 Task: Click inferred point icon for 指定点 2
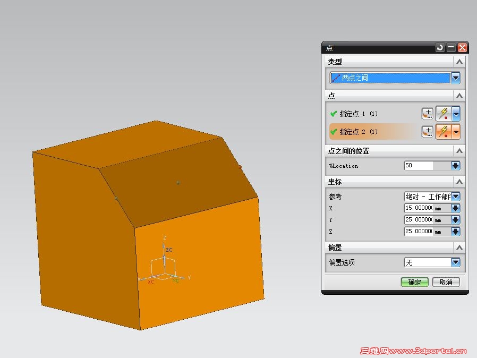point(444,132)
